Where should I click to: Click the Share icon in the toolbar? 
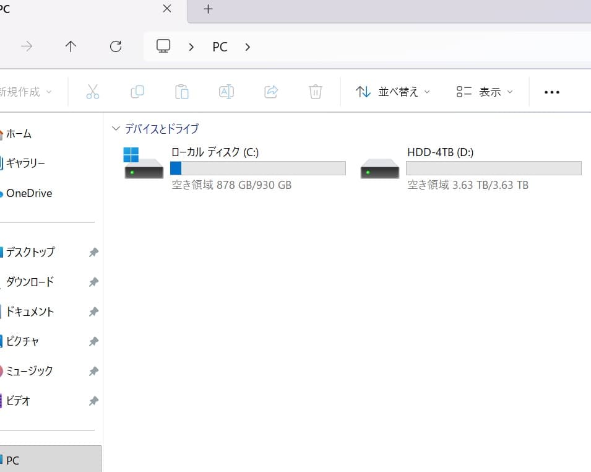click(271, 91)
